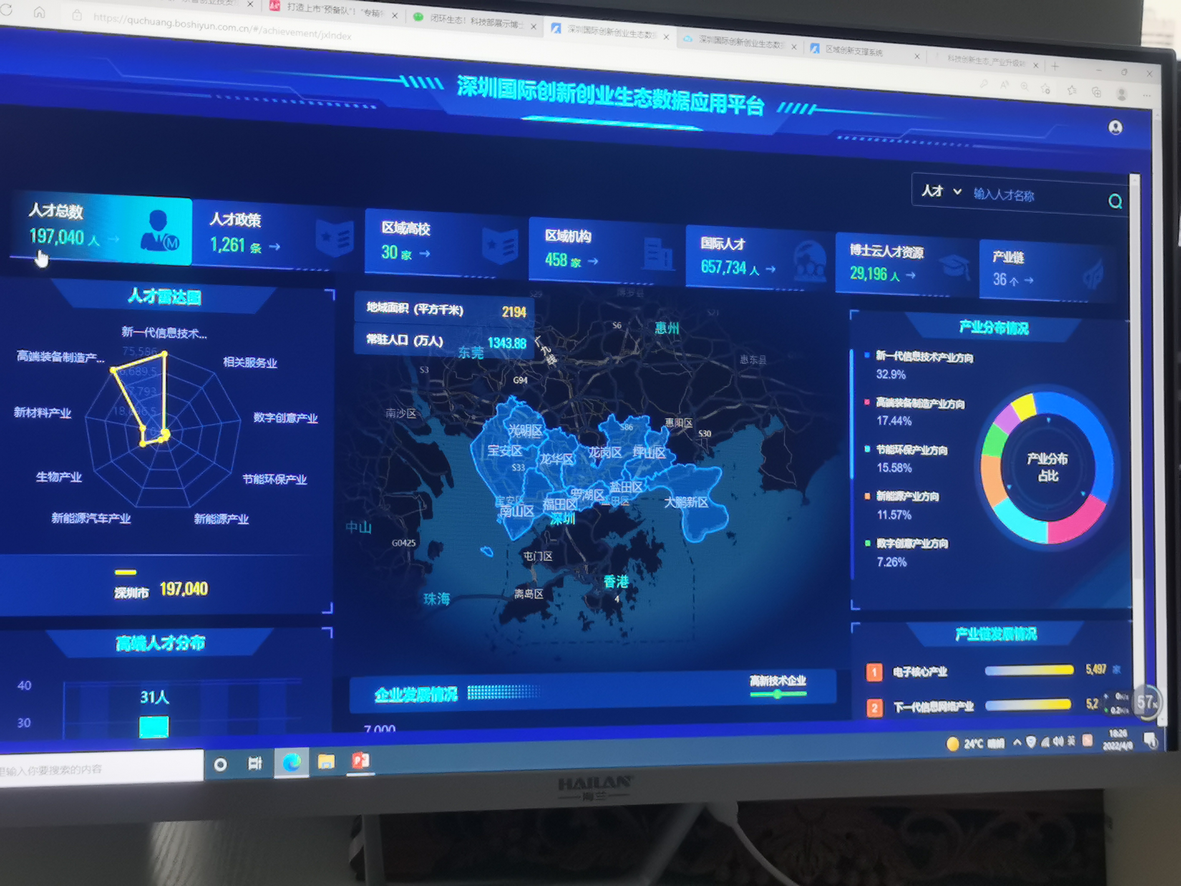Click the book icon on the 区域高校 card
The image size is (1181, 886).
click(500, 246)
